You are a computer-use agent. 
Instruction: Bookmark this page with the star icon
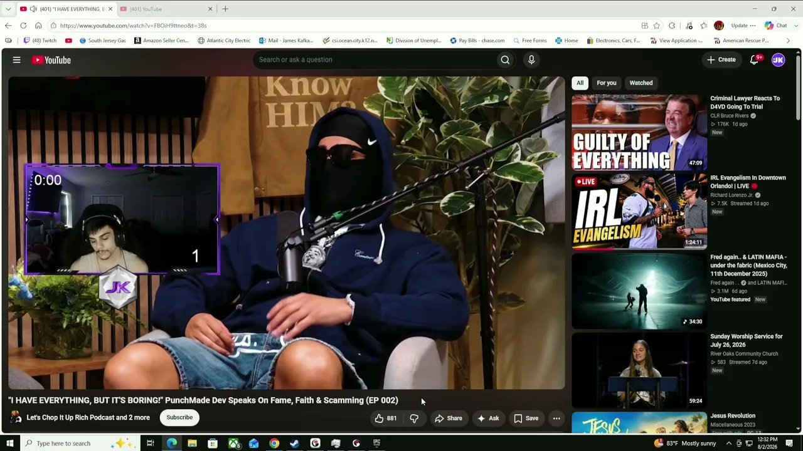point(657,26)
